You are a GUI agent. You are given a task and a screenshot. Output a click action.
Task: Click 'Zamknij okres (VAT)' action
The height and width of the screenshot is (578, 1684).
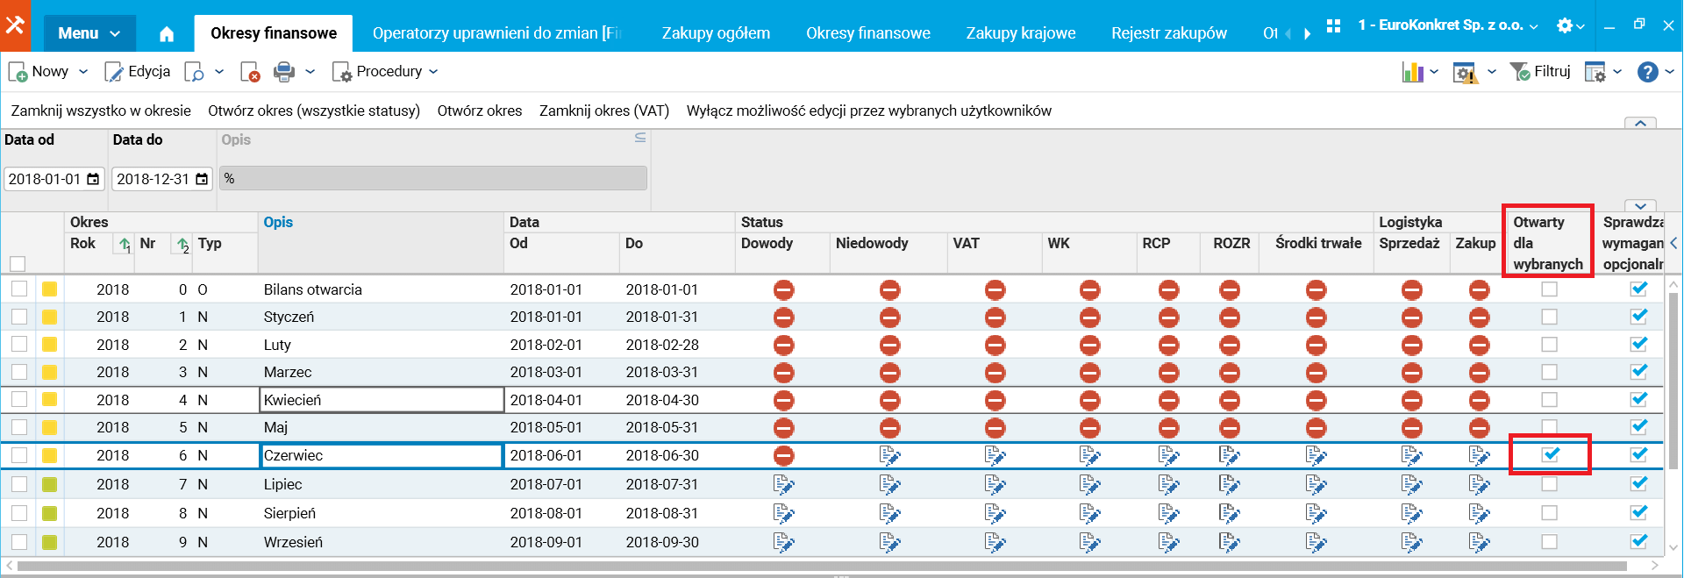point(603,111)
